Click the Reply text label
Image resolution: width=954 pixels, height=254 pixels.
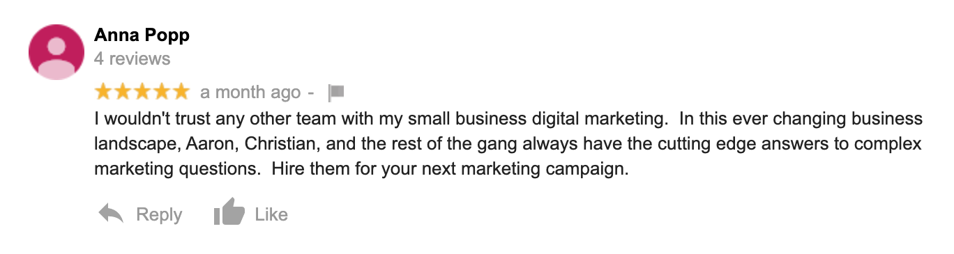point(159,215)
